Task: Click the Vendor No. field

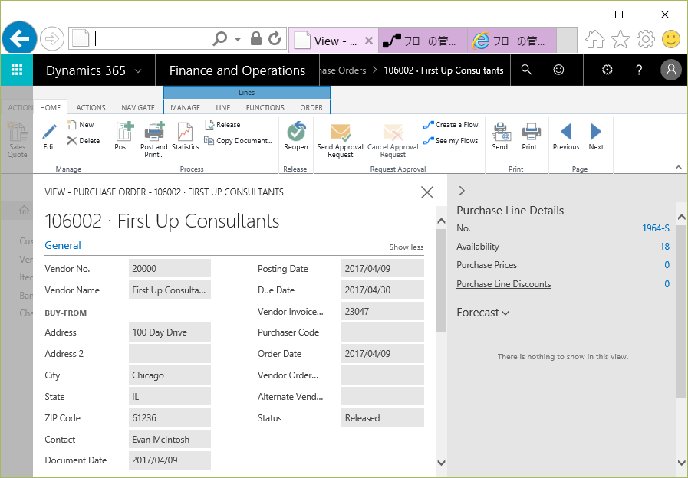Action: [170, 269]
